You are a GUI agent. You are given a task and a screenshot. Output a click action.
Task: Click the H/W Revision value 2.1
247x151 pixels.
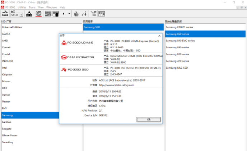point(101,111)
